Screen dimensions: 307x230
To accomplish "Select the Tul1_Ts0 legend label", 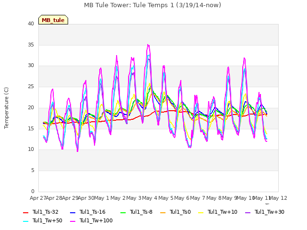I will [x=180, y=212].
